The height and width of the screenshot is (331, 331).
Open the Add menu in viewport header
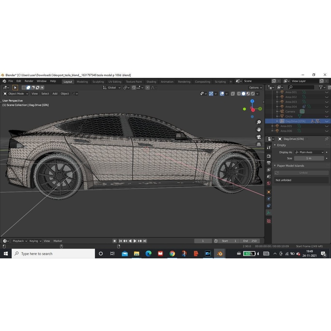click(55, 93)
